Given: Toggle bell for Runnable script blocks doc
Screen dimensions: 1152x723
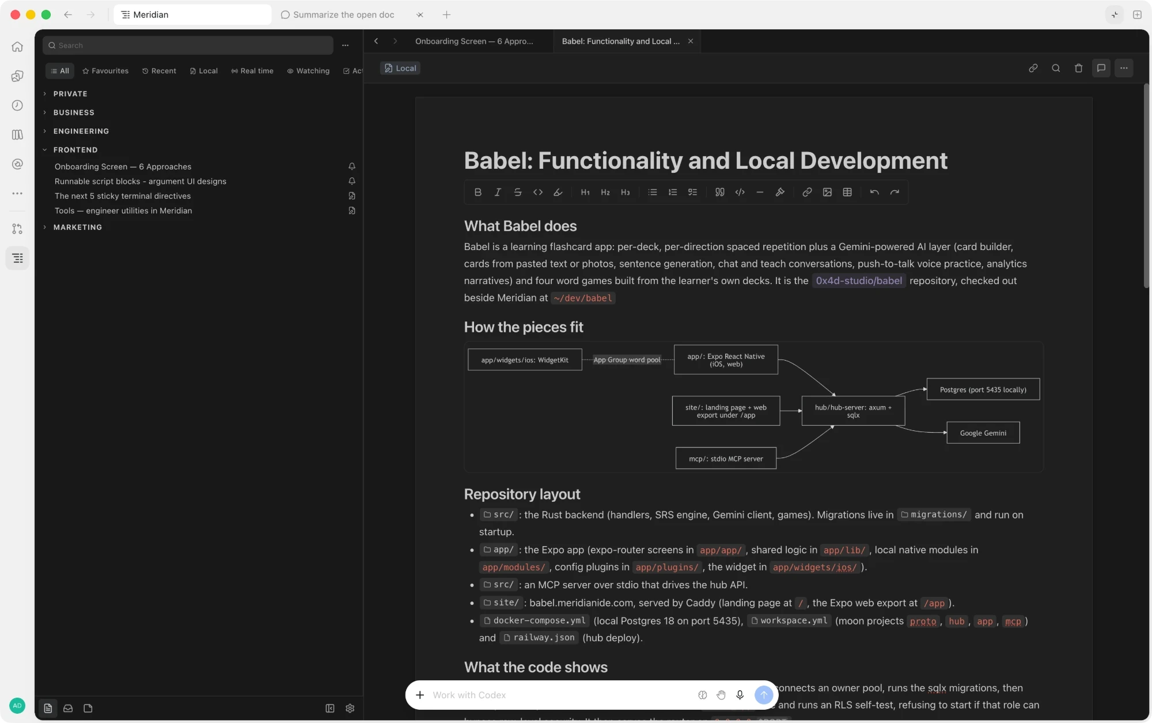Looking at the screenshot, I should [352, 181].
